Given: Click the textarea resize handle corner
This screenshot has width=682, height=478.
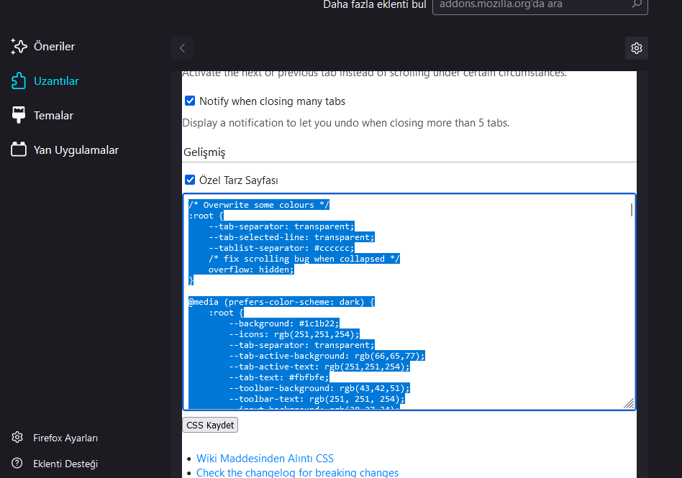Looking at the screenshot, I should (x=629, y=403).
